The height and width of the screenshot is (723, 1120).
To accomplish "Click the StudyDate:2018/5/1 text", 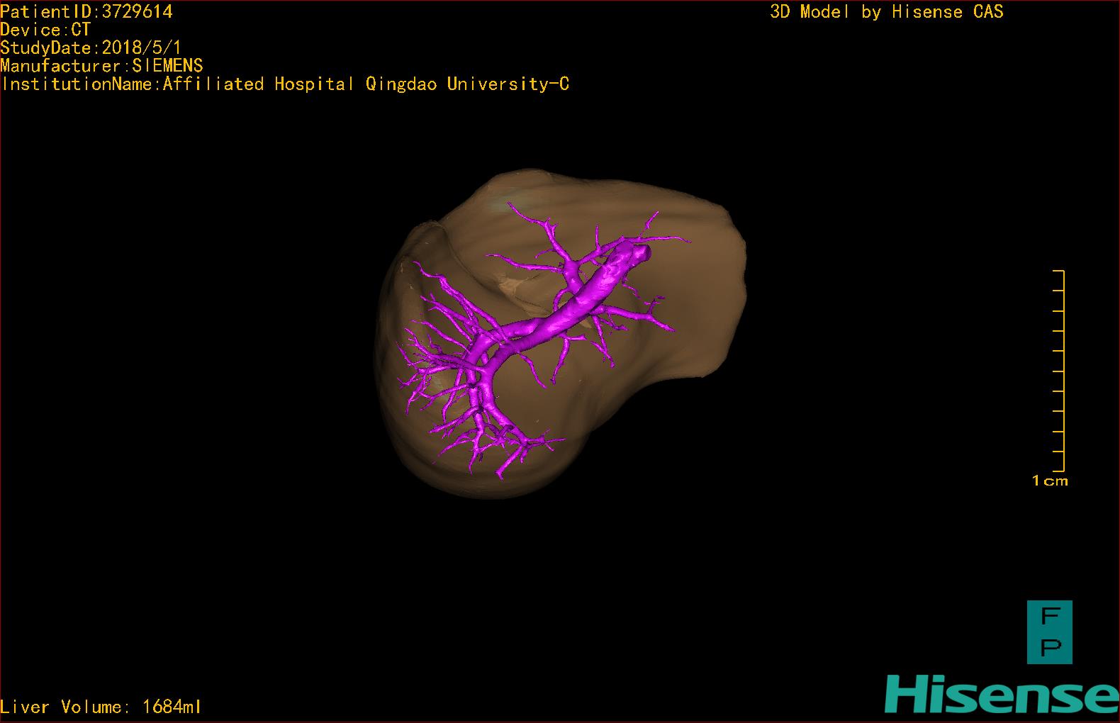I will (91, 48).
